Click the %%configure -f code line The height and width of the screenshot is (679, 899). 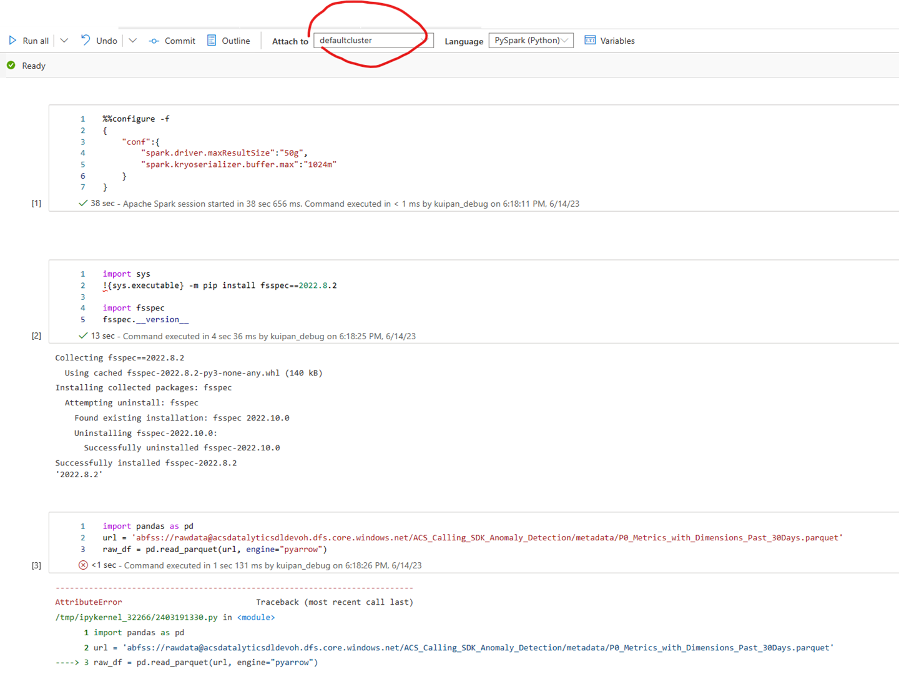pyautogui.click(x=136, y=119)
